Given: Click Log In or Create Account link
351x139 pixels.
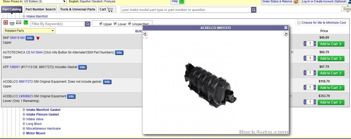Looking at the screenshot, I should [x=324, y=2].
